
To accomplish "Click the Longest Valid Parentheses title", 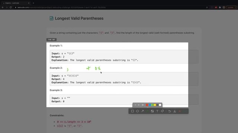I will click(x=79, y=18).
